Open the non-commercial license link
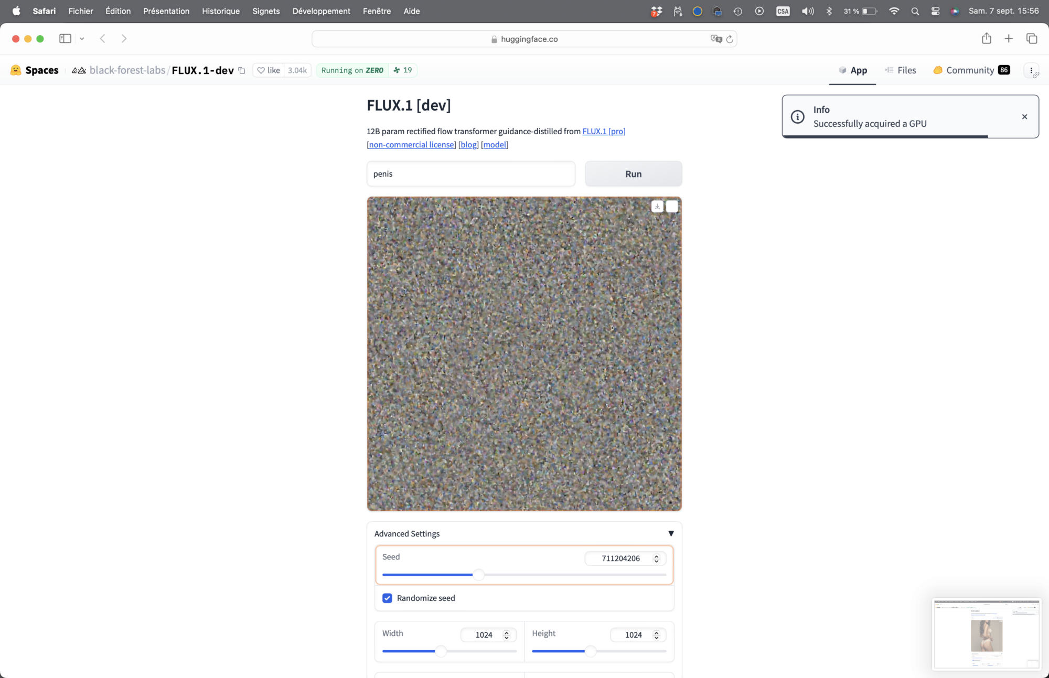The width and height of the screenshot is (1049, 678). tap(412, 145)
